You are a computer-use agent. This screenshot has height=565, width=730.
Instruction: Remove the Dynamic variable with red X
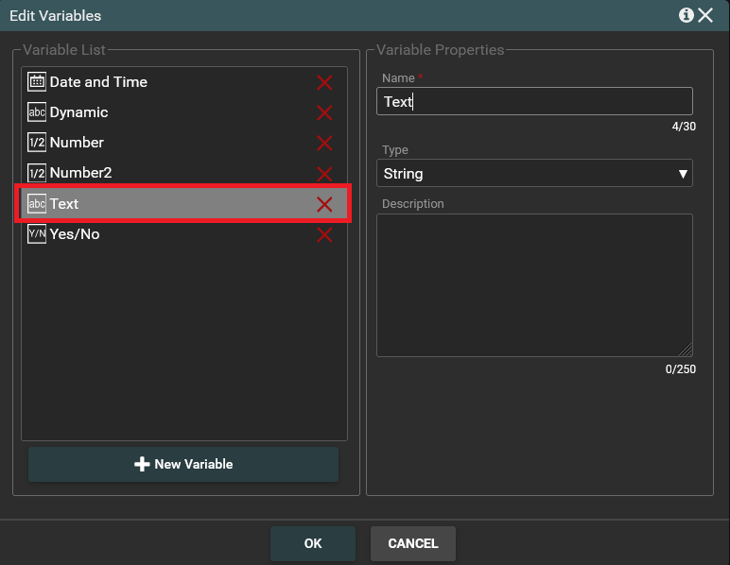point(324,113)
